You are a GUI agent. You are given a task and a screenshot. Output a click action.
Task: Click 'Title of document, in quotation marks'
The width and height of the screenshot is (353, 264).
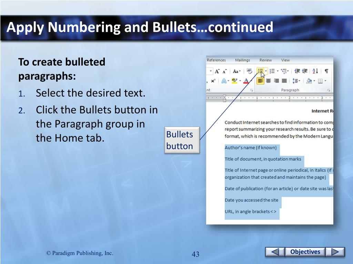point(263,159)
